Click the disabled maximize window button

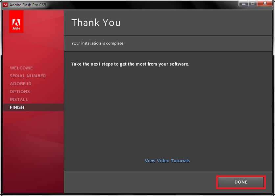point(253,4)
